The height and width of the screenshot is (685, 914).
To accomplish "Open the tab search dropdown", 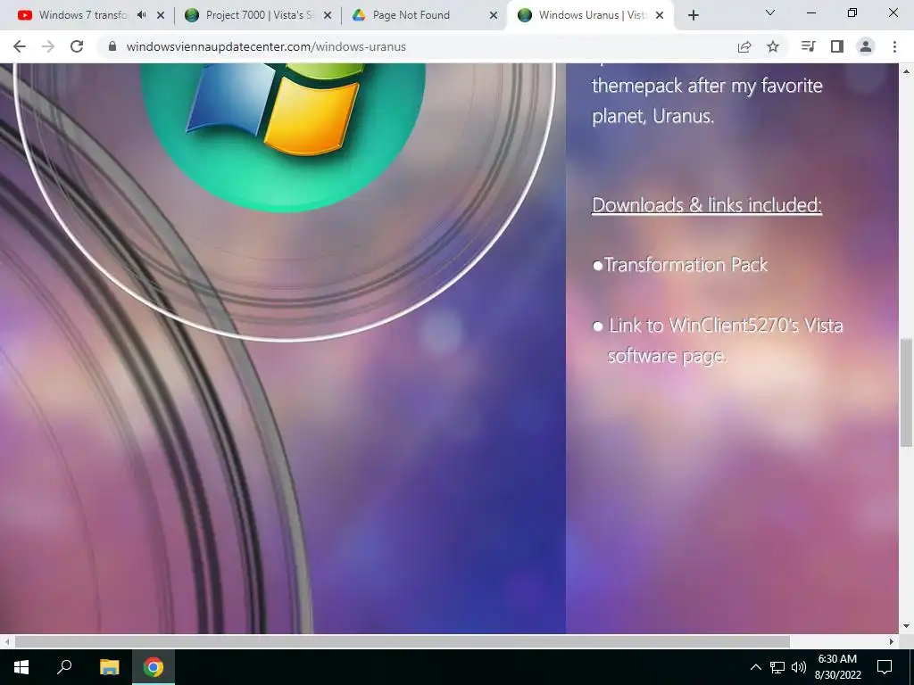I will pos(770,12).
